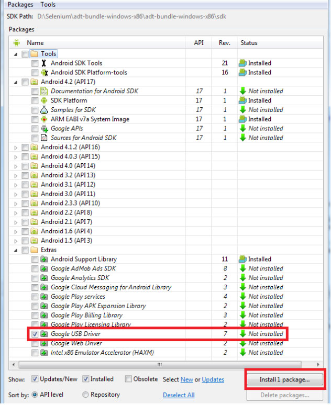This screenshot has width=331, height=405.
Task: Toggle the Obsolete checkbox
Action: click(x=128, y=379)
